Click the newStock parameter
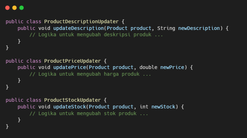This screenshot has height=138, width=247. coord(163,107)
